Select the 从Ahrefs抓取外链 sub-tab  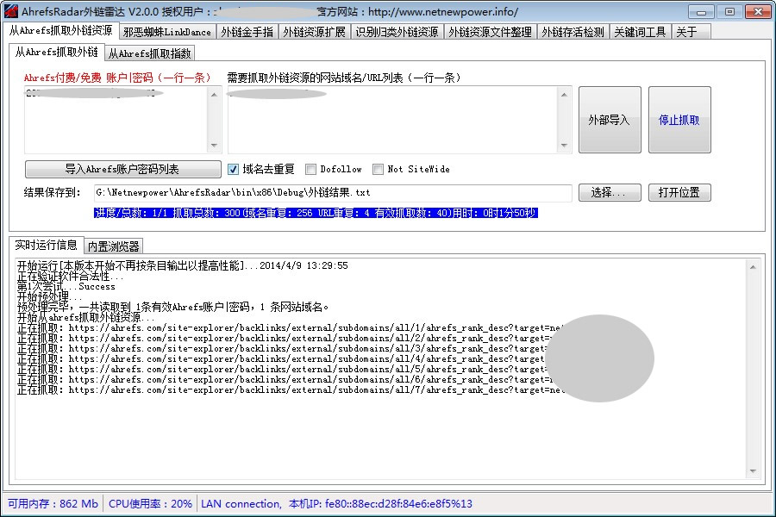(x=56, y=52)
